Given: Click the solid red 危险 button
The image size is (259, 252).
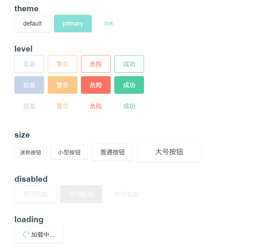Looking at the screenshot, I should [x=96, y=85].
